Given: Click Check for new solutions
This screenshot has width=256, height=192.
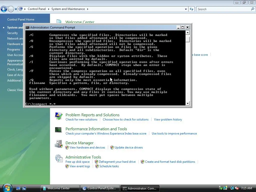Looking at the screenshot, I should click(x=81, y=119).
